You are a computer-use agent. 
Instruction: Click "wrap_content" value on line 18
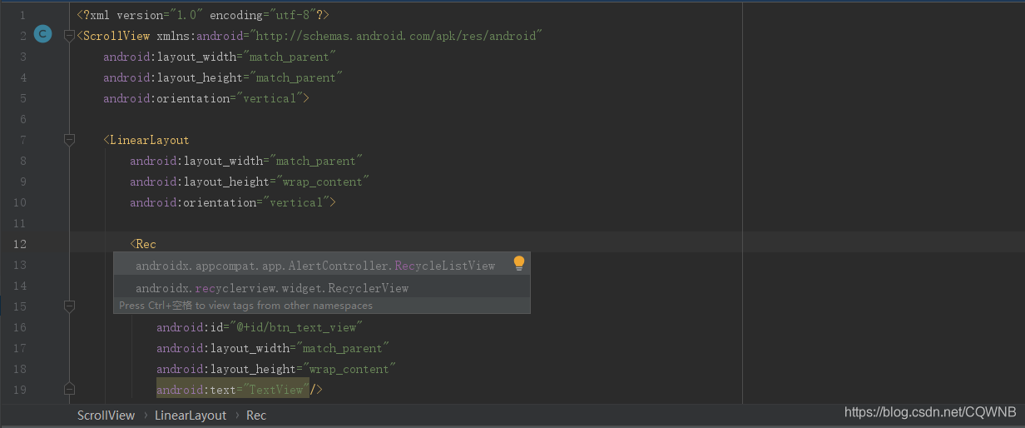[x=349, y=369]
